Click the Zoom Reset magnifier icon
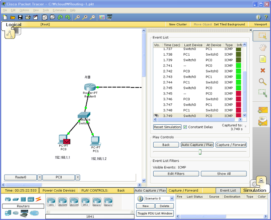Image resolution: width=271 pixels, height=220 pixels. click(85, 17)
